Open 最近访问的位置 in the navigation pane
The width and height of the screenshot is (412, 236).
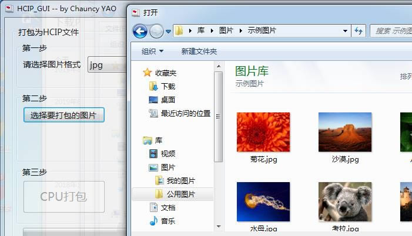pyautogui.click(x=186, y=114)
